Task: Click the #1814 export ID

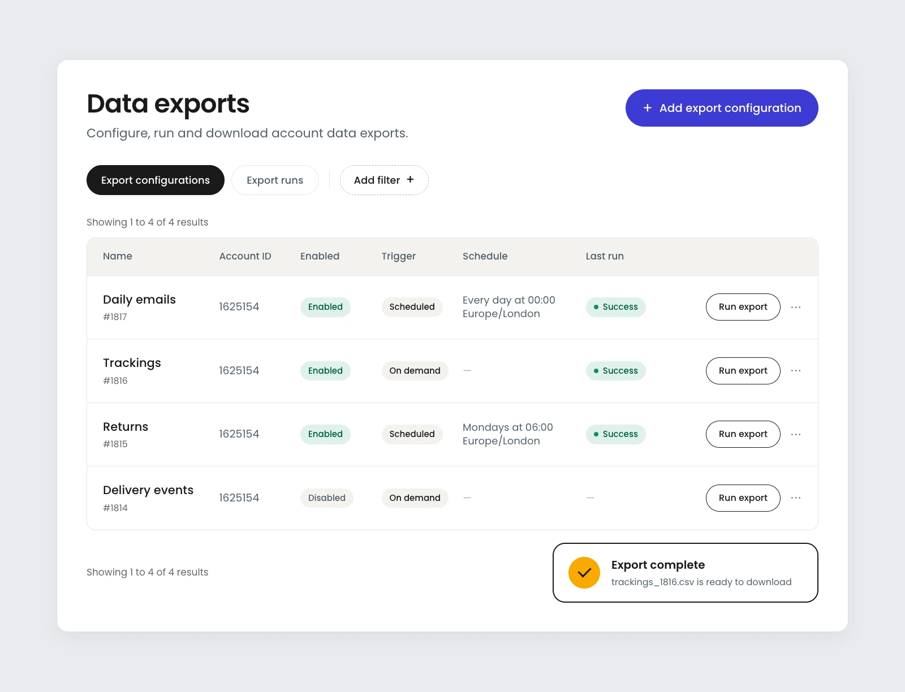Action: click(x=115, y=508)
